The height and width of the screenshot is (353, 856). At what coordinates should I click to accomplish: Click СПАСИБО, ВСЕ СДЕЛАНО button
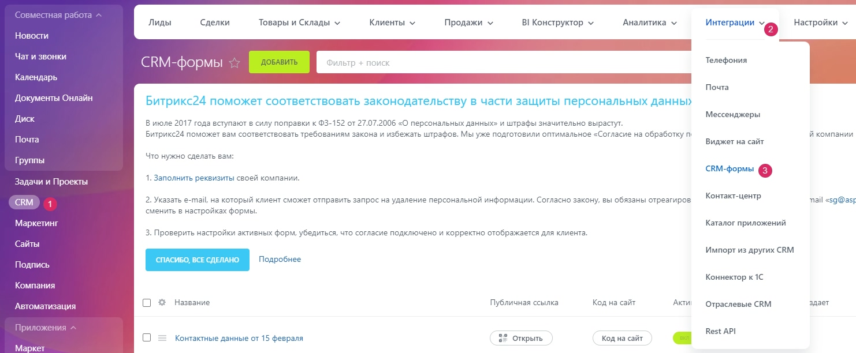tap(198, 260)
